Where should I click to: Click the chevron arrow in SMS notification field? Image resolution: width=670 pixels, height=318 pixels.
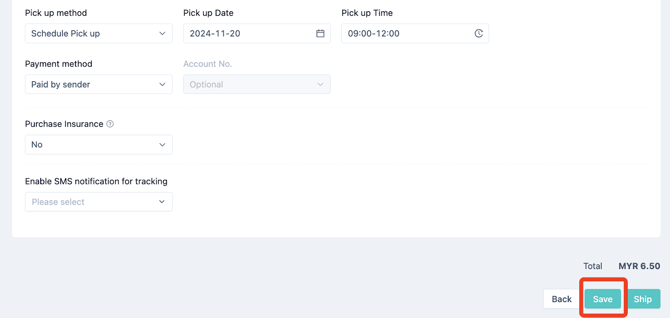pos(162,202)
